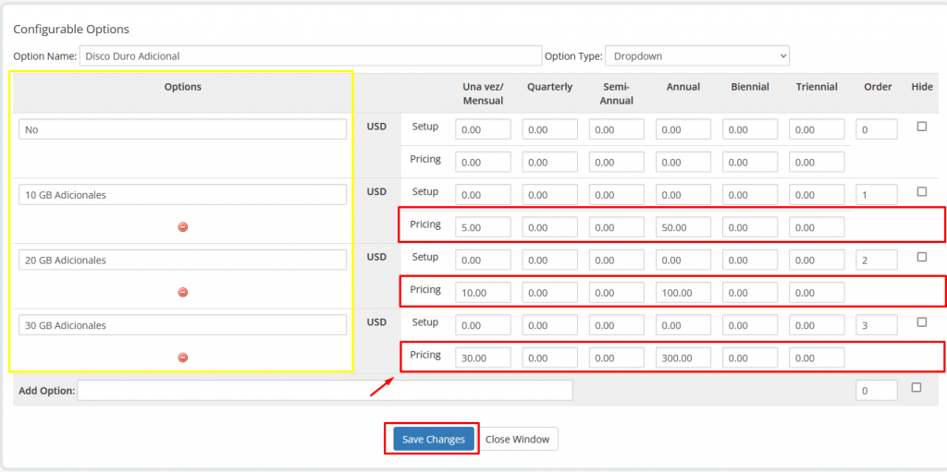Image resolution: width=947 pixels, height=472 pixels.
Task: Click Order field for 30 GB Adicionales
Action: click(876, 325)
